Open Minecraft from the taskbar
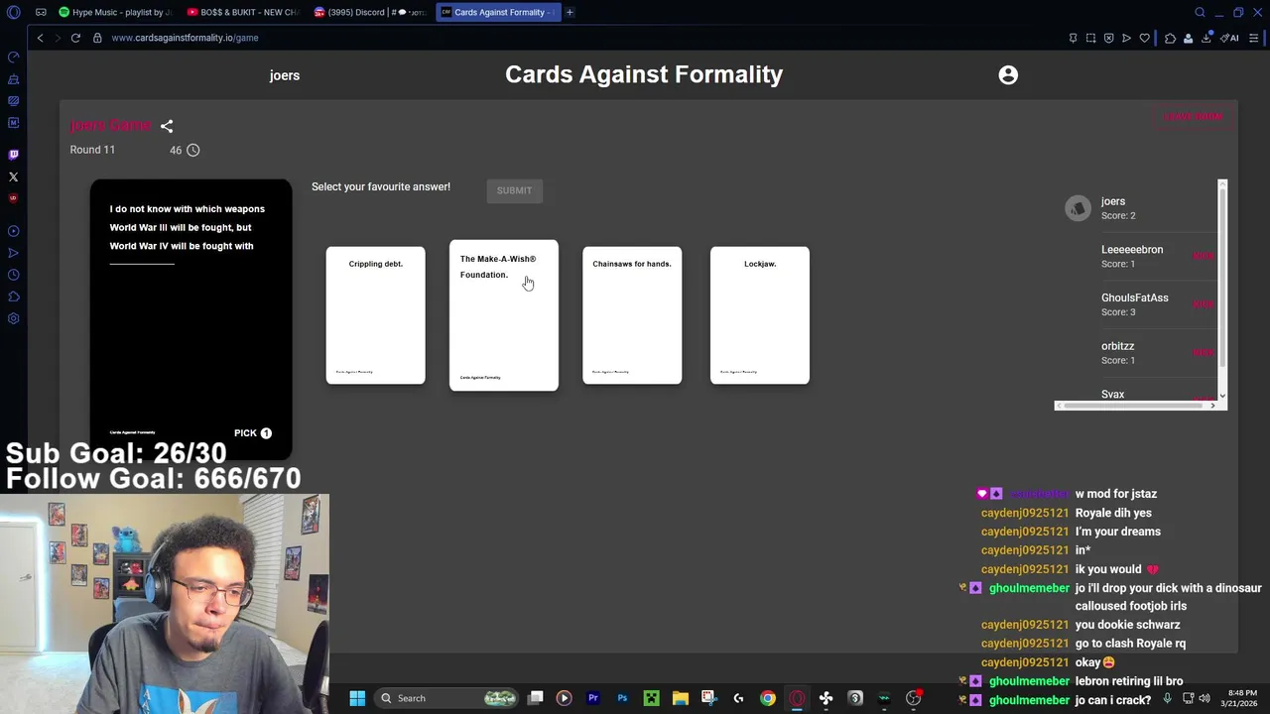 pyautogui.click(x=651, y=698)
